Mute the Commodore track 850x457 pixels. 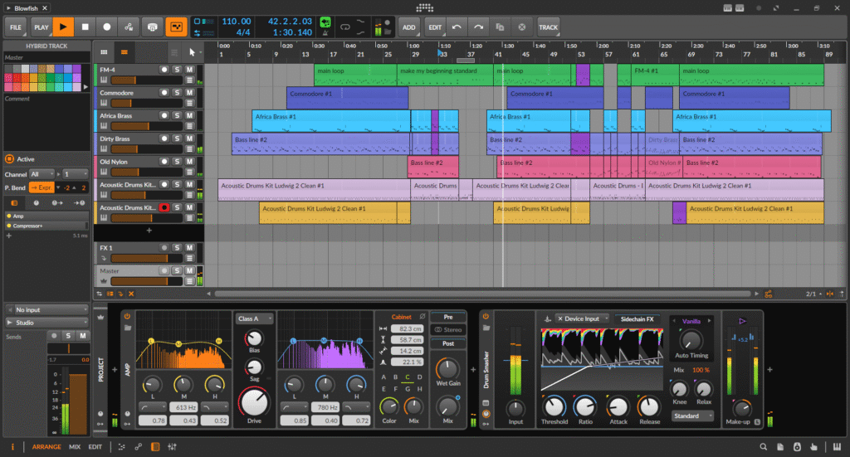coord(189,93)
